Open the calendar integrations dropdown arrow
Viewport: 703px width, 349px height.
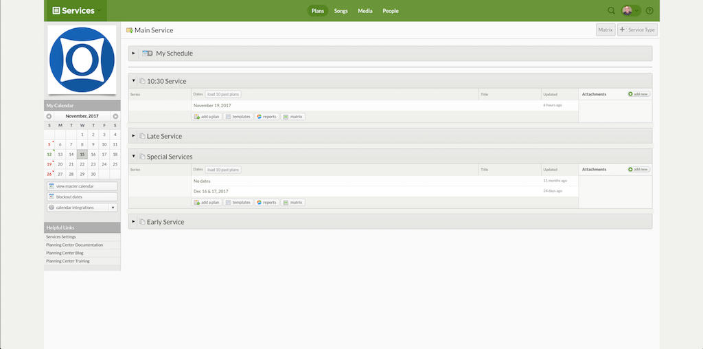pyautogui.click(x=113, y=207)
